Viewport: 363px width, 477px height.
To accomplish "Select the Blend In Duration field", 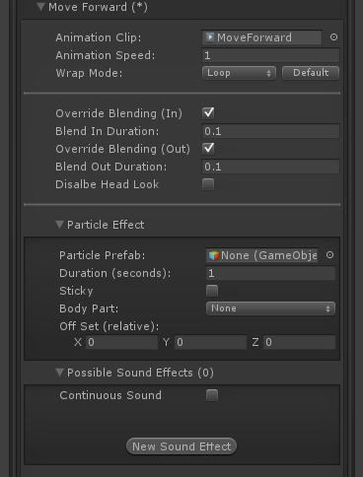I will (x=270, y=131).
